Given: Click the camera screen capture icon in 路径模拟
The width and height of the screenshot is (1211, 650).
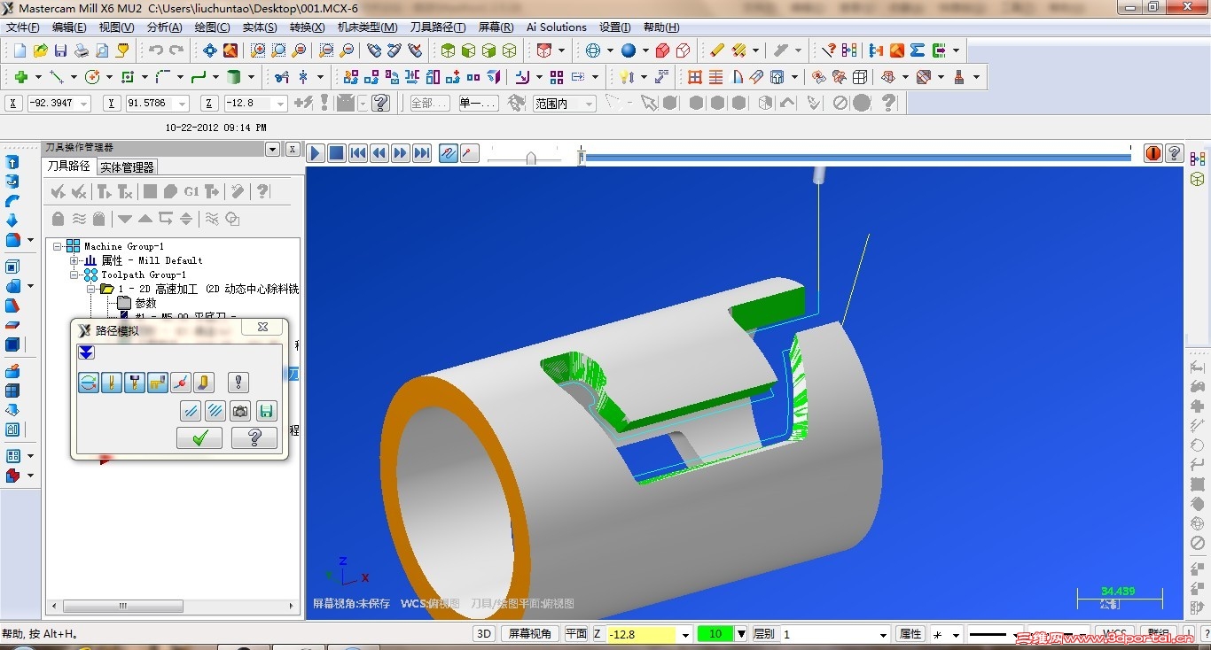Looking at the screenshot, I should pos(240,411).
